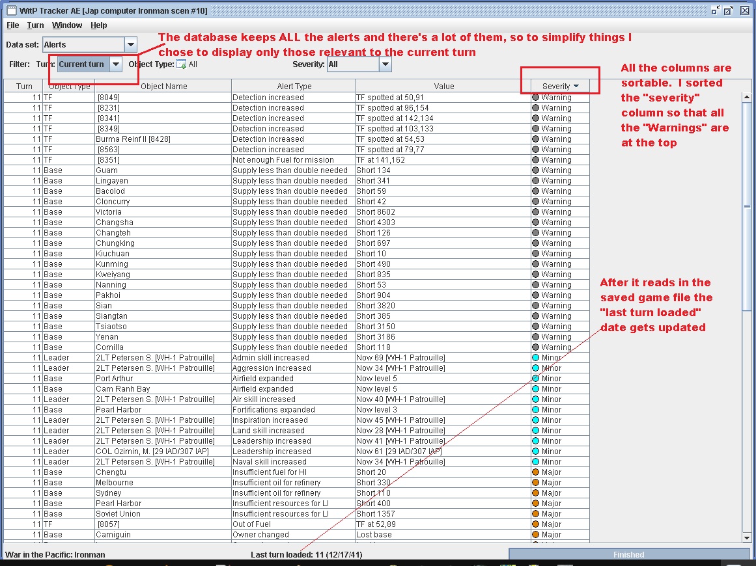756x566 pixels.
Task: Click the Warning icon for Lingayen
Action: [x=535, y=181]
